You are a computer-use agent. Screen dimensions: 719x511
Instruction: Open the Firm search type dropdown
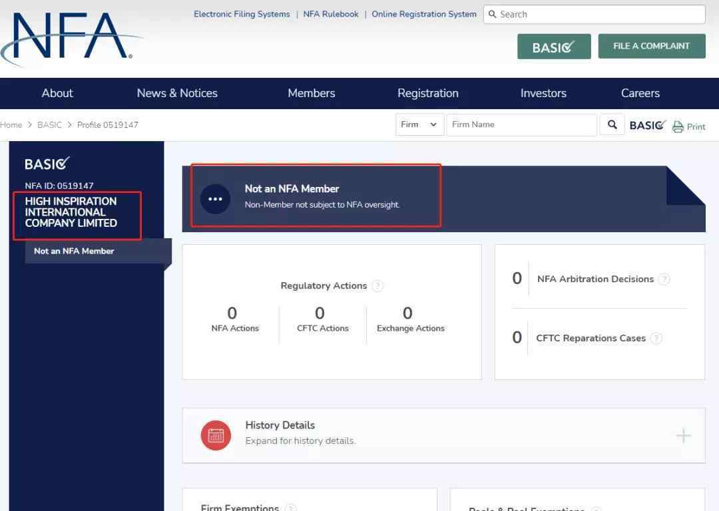coord(419,124)
